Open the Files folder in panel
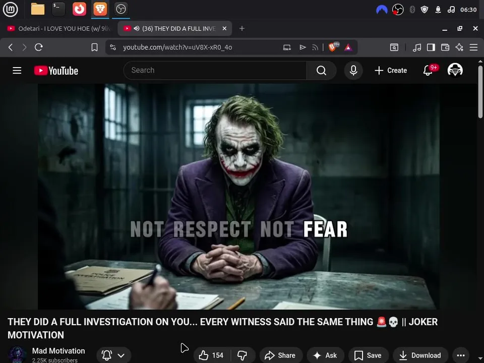Viewport: 484px width, 363px height. (38, 9)
